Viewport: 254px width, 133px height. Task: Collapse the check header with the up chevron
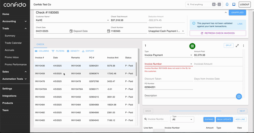(x=226, y=12)
